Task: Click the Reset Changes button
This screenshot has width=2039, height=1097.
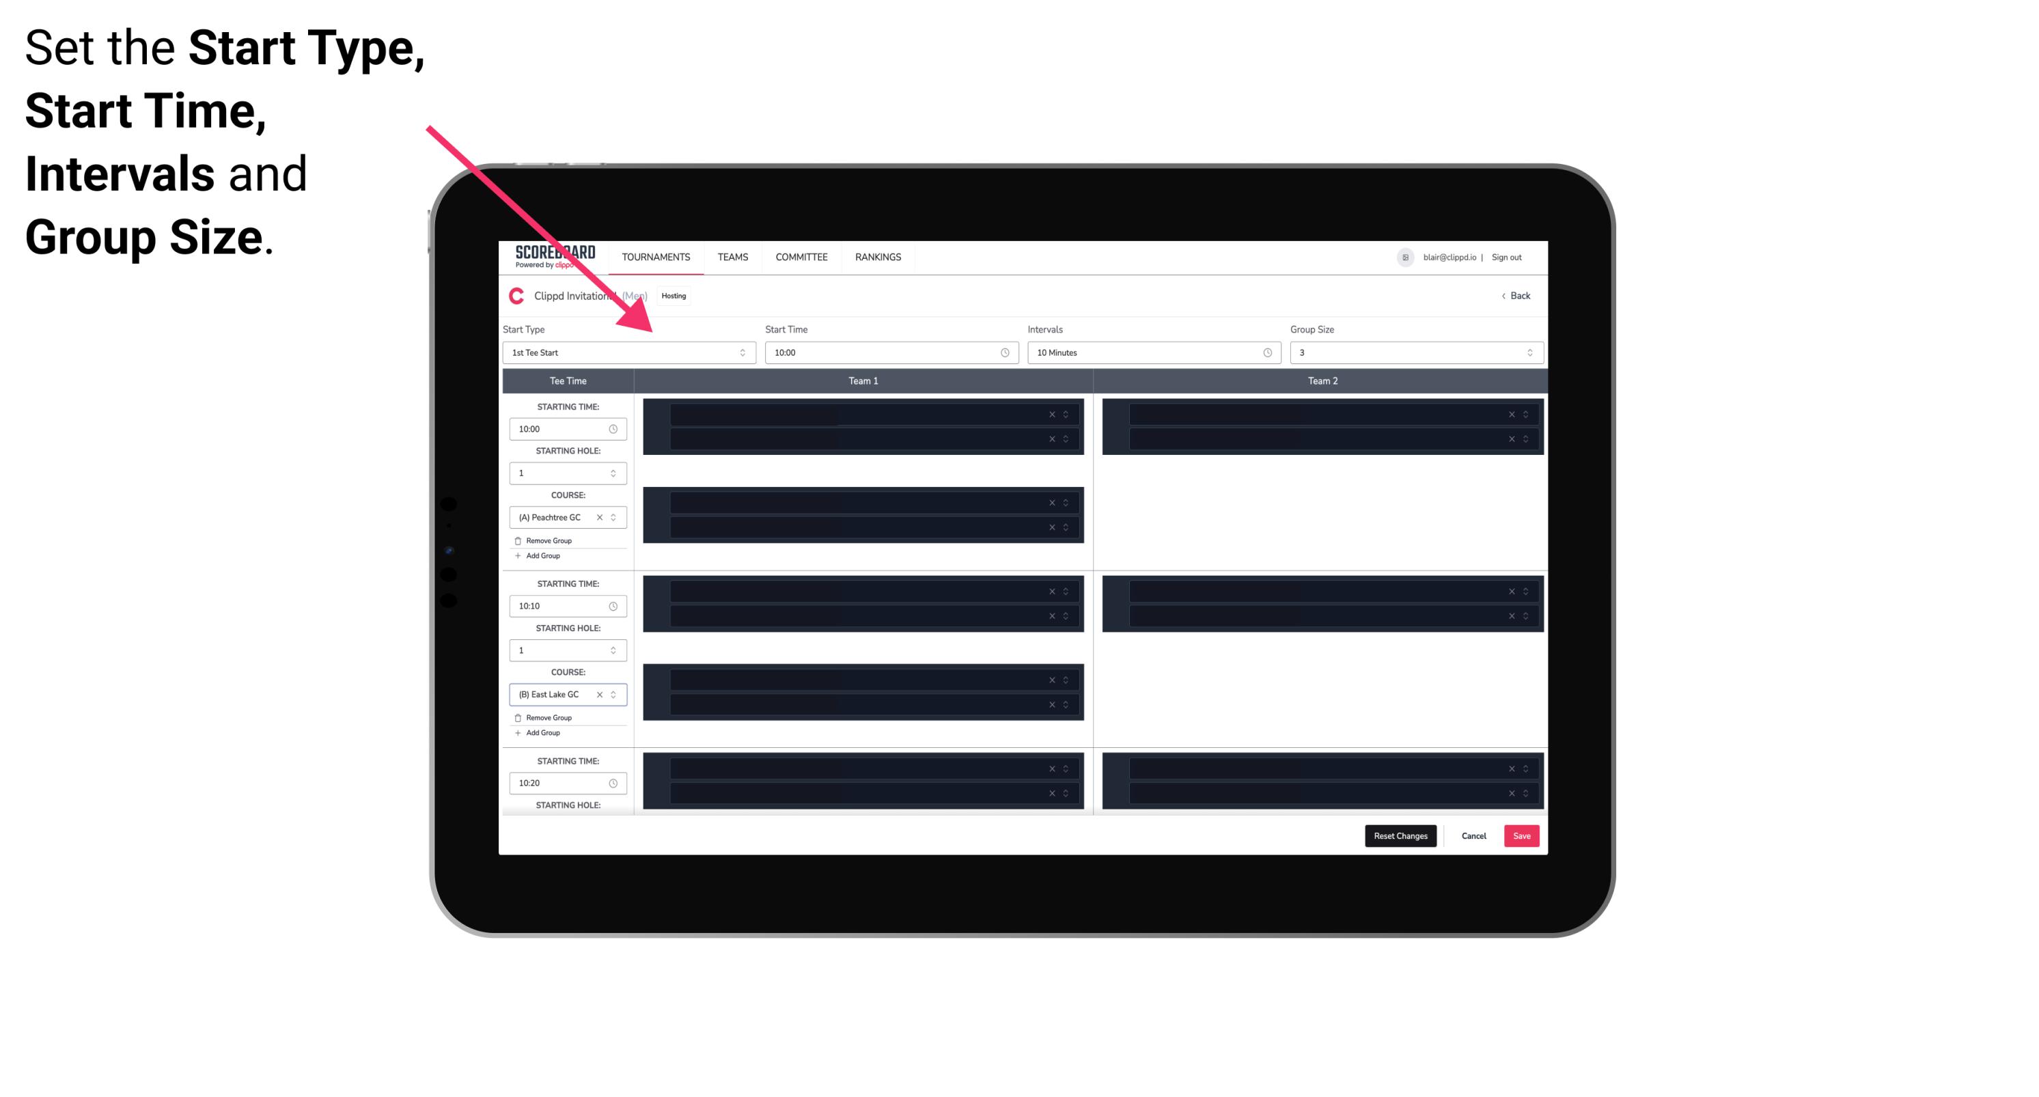Action: pyautogui.click(x=1400, y=835)
